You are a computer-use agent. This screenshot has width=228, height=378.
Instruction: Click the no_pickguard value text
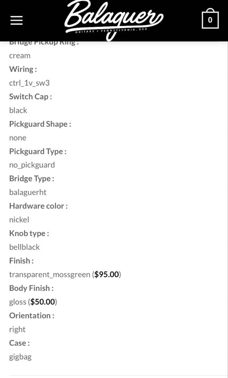(32, 165)
